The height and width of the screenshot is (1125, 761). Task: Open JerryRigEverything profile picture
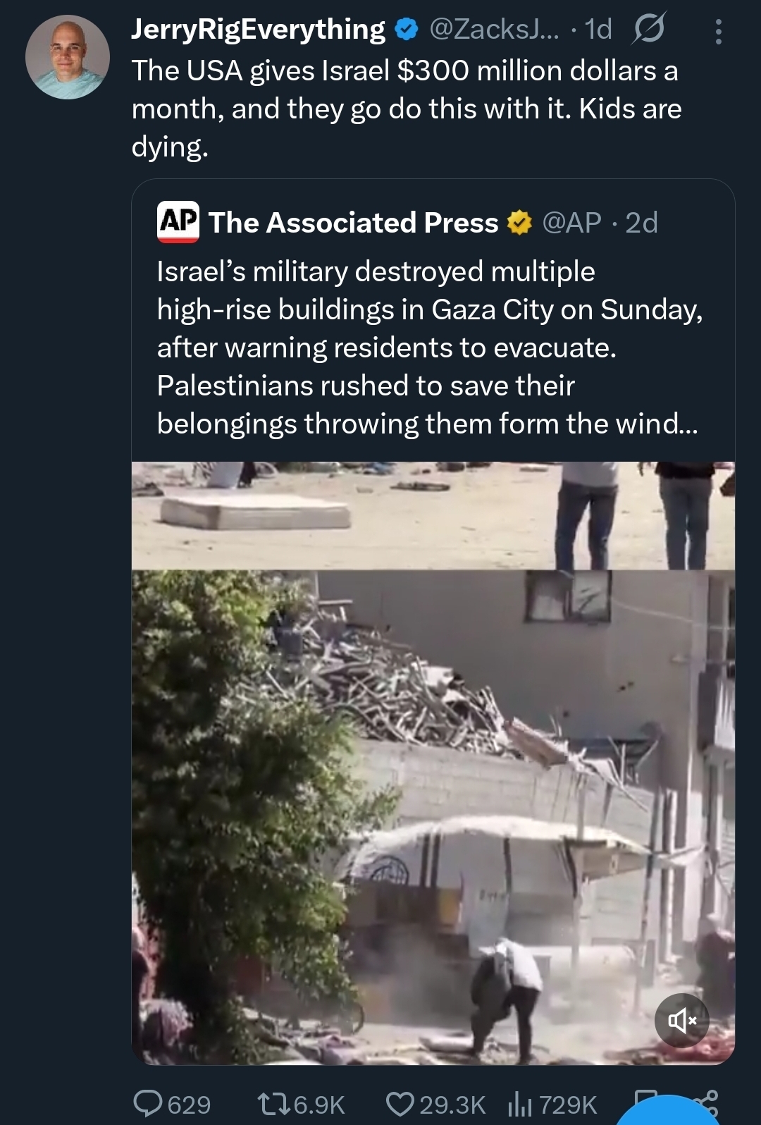[x=68, y=57]
